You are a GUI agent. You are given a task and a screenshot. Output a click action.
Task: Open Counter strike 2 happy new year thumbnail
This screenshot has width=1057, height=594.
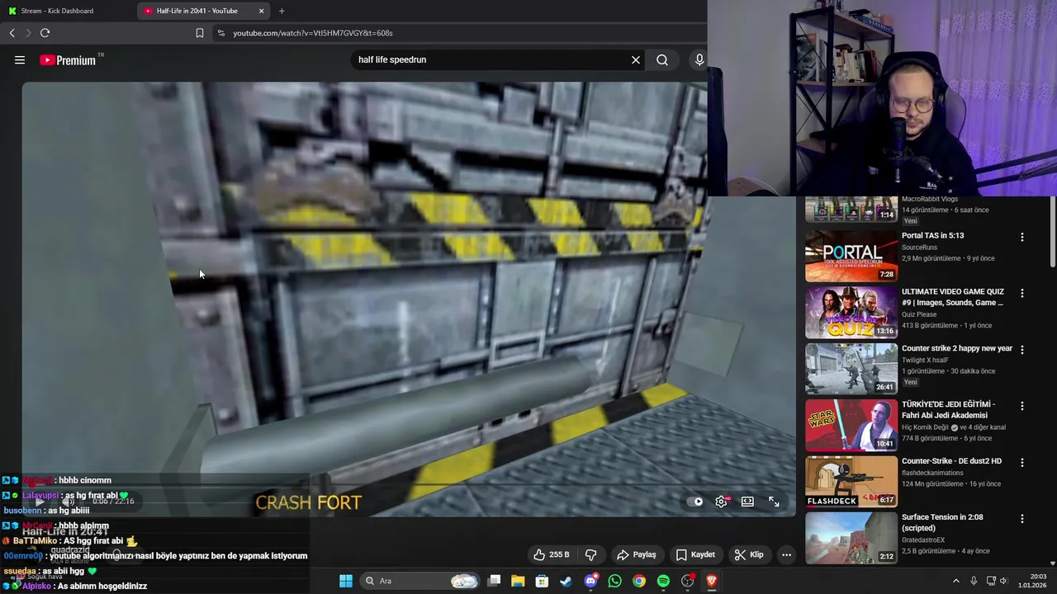pos(851,369)
